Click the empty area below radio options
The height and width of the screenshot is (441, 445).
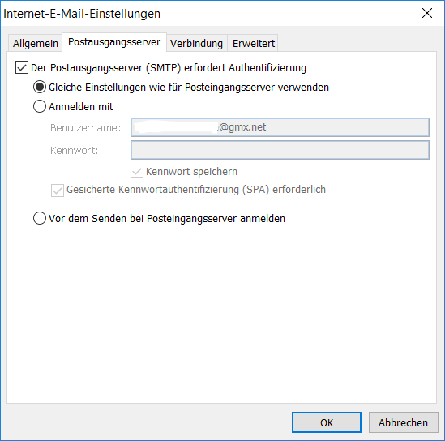[x=221, y=312]
